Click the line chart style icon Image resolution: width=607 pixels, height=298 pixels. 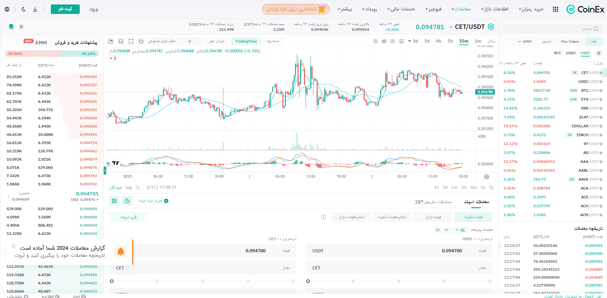[x=401, y=41]
